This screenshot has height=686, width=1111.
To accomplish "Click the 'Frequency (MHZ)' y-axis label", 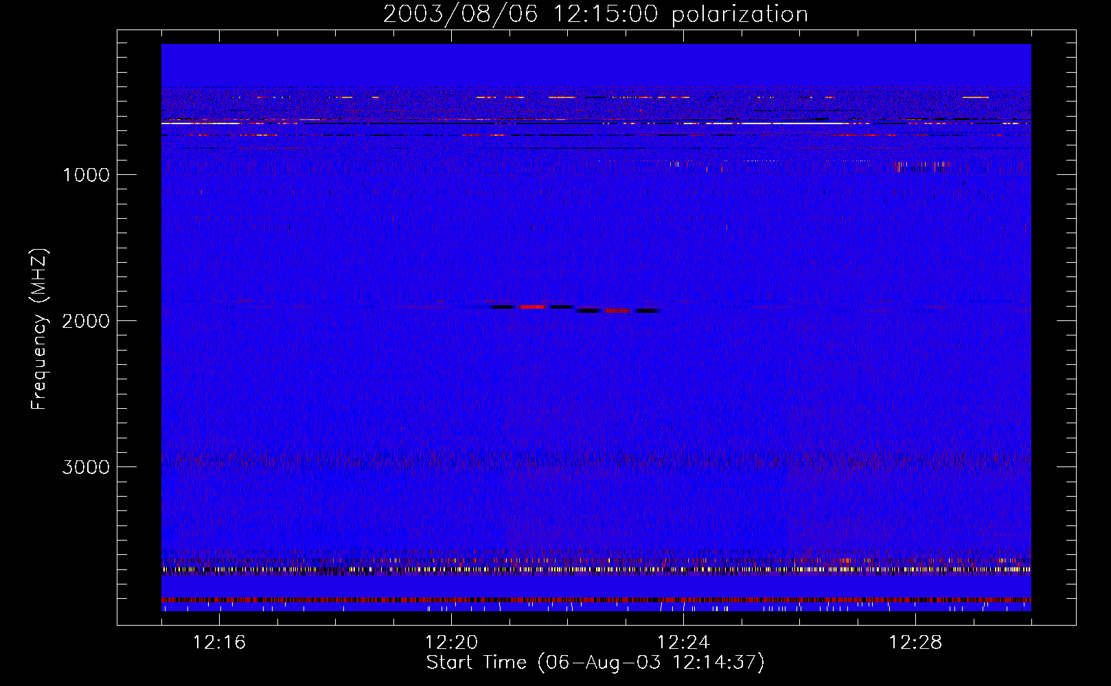I will point(39,329).
